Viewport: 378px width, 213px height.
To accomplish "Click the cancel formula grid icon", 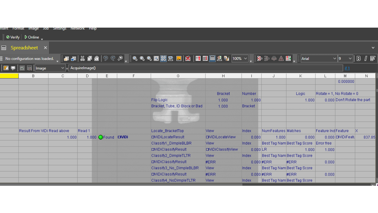I will point(29,68).
